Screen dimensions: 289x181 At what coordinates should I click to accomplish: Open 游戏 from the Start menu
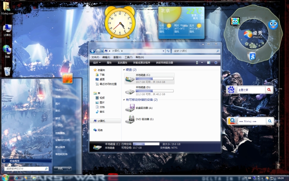(58, 119)
